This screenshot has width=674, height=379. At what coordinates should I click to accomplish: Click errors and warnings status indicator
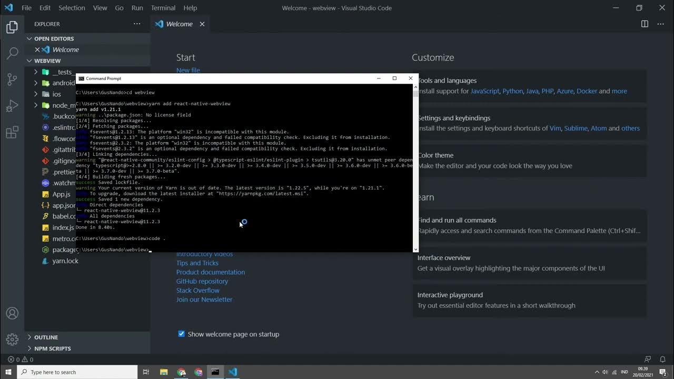click(21, 360)
